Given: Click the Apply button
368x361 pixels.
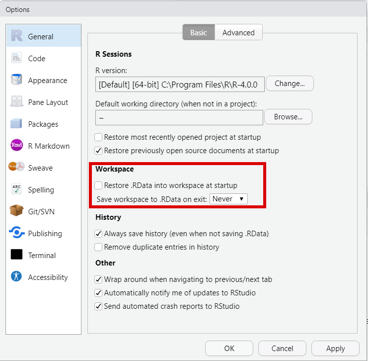Looking at the screenshot, I should [x=335, y=349].
